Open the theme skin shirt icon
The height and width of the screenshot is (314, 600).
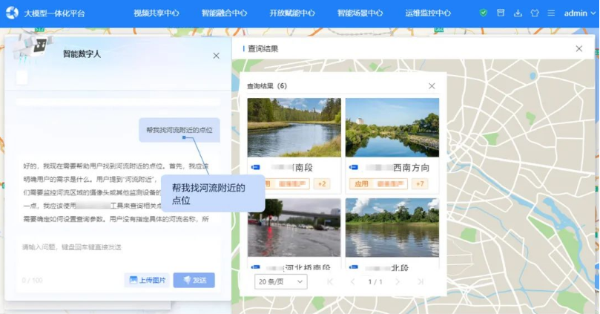coord(534,13)
